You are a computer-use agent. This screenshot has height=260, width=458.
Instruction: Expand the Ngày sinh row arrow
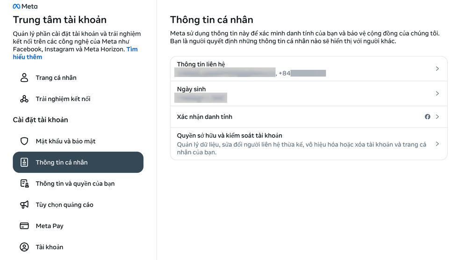coord(437,94)
